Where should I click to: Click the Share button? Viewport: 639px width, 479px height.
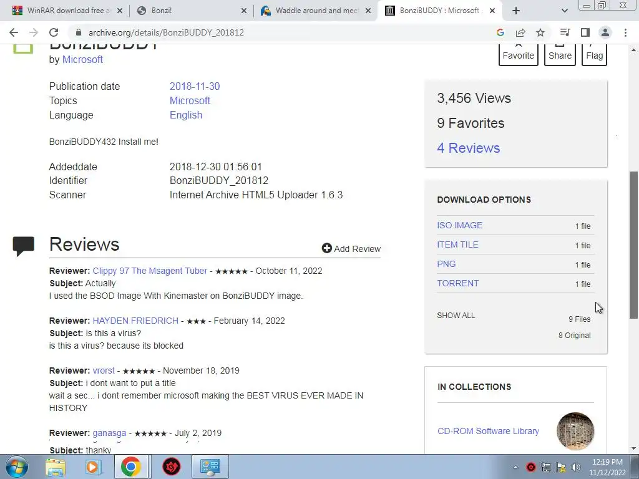pos(560,55)
